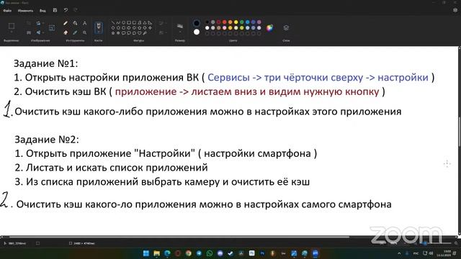This screenshot has width=461, height=259.
Task: Open Chrome from taskbar
Action: [x=189, y=253]
